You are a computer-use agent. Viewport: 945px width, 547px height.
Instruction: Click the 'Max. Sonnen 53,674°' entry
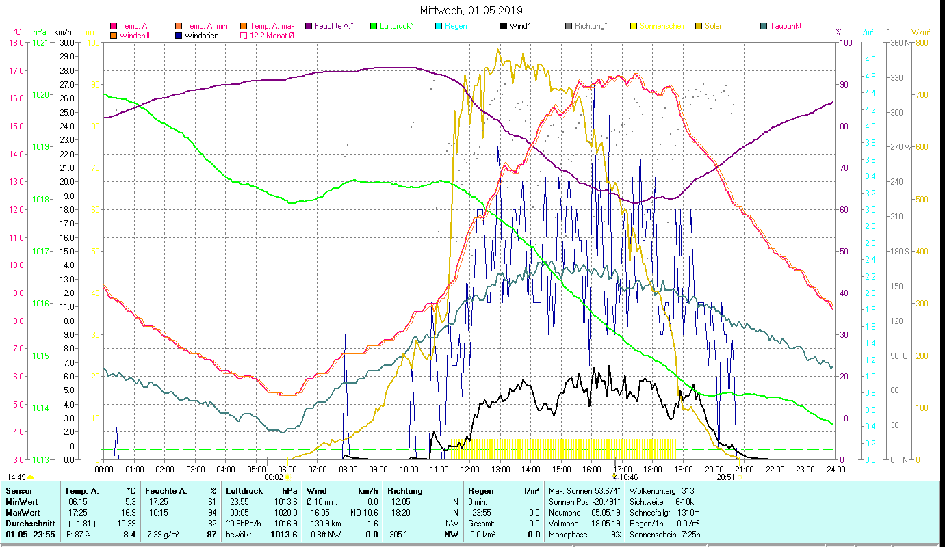[x=585, y=491]
